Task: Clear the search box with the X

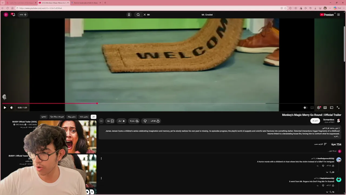Action: (145, 15)
